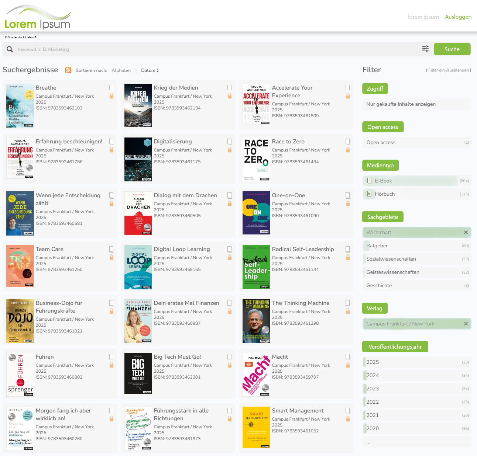Viewport: 477px width, 456px height.
Task: Click the Ausloggen link
Action: coord(458,17)
